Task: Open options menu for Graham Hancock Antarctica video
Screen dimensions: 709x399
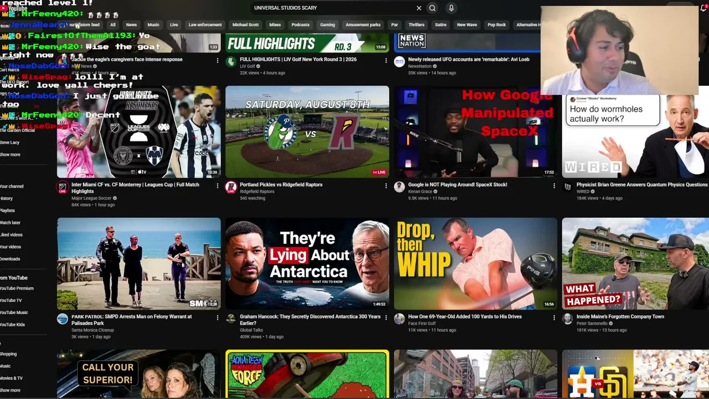Action: click(386, 318)
